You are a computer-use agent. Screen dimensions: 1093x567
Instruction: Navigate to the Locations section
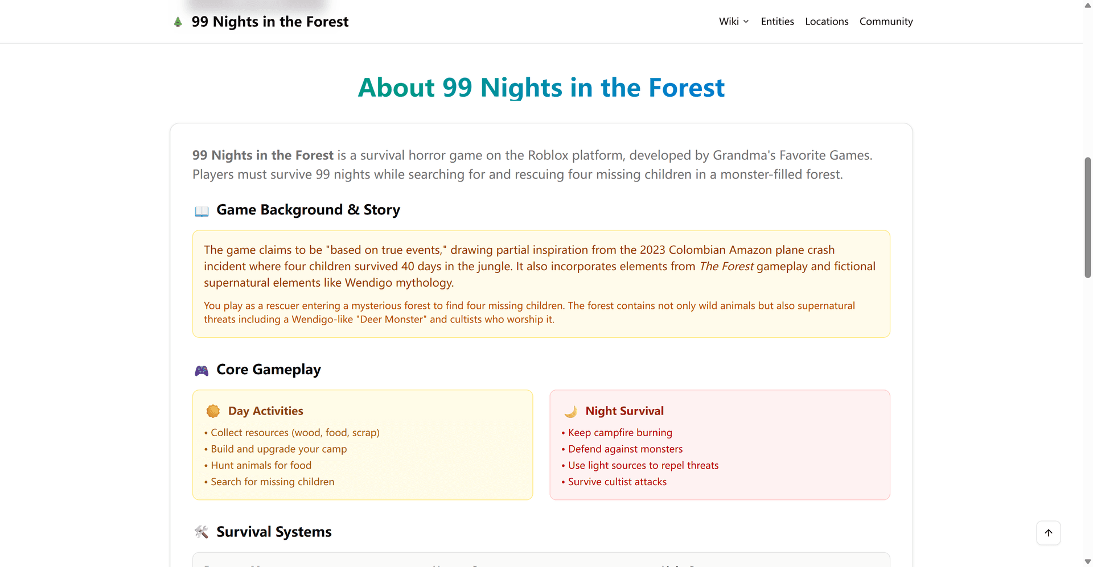[827, 21]
